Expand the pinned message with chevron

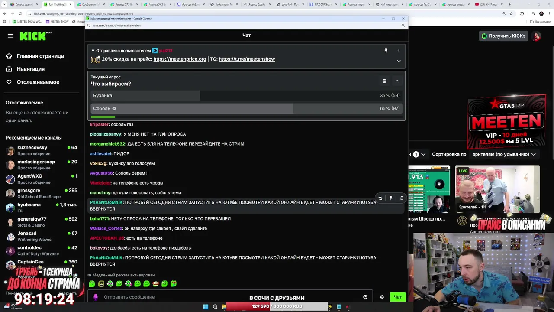[399, 61]
